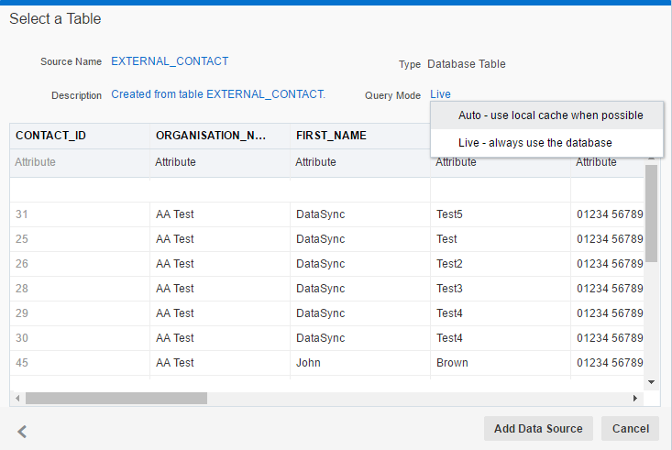Click the back arrow icon
Screen dimensions: 672x450
click(22, 431)
